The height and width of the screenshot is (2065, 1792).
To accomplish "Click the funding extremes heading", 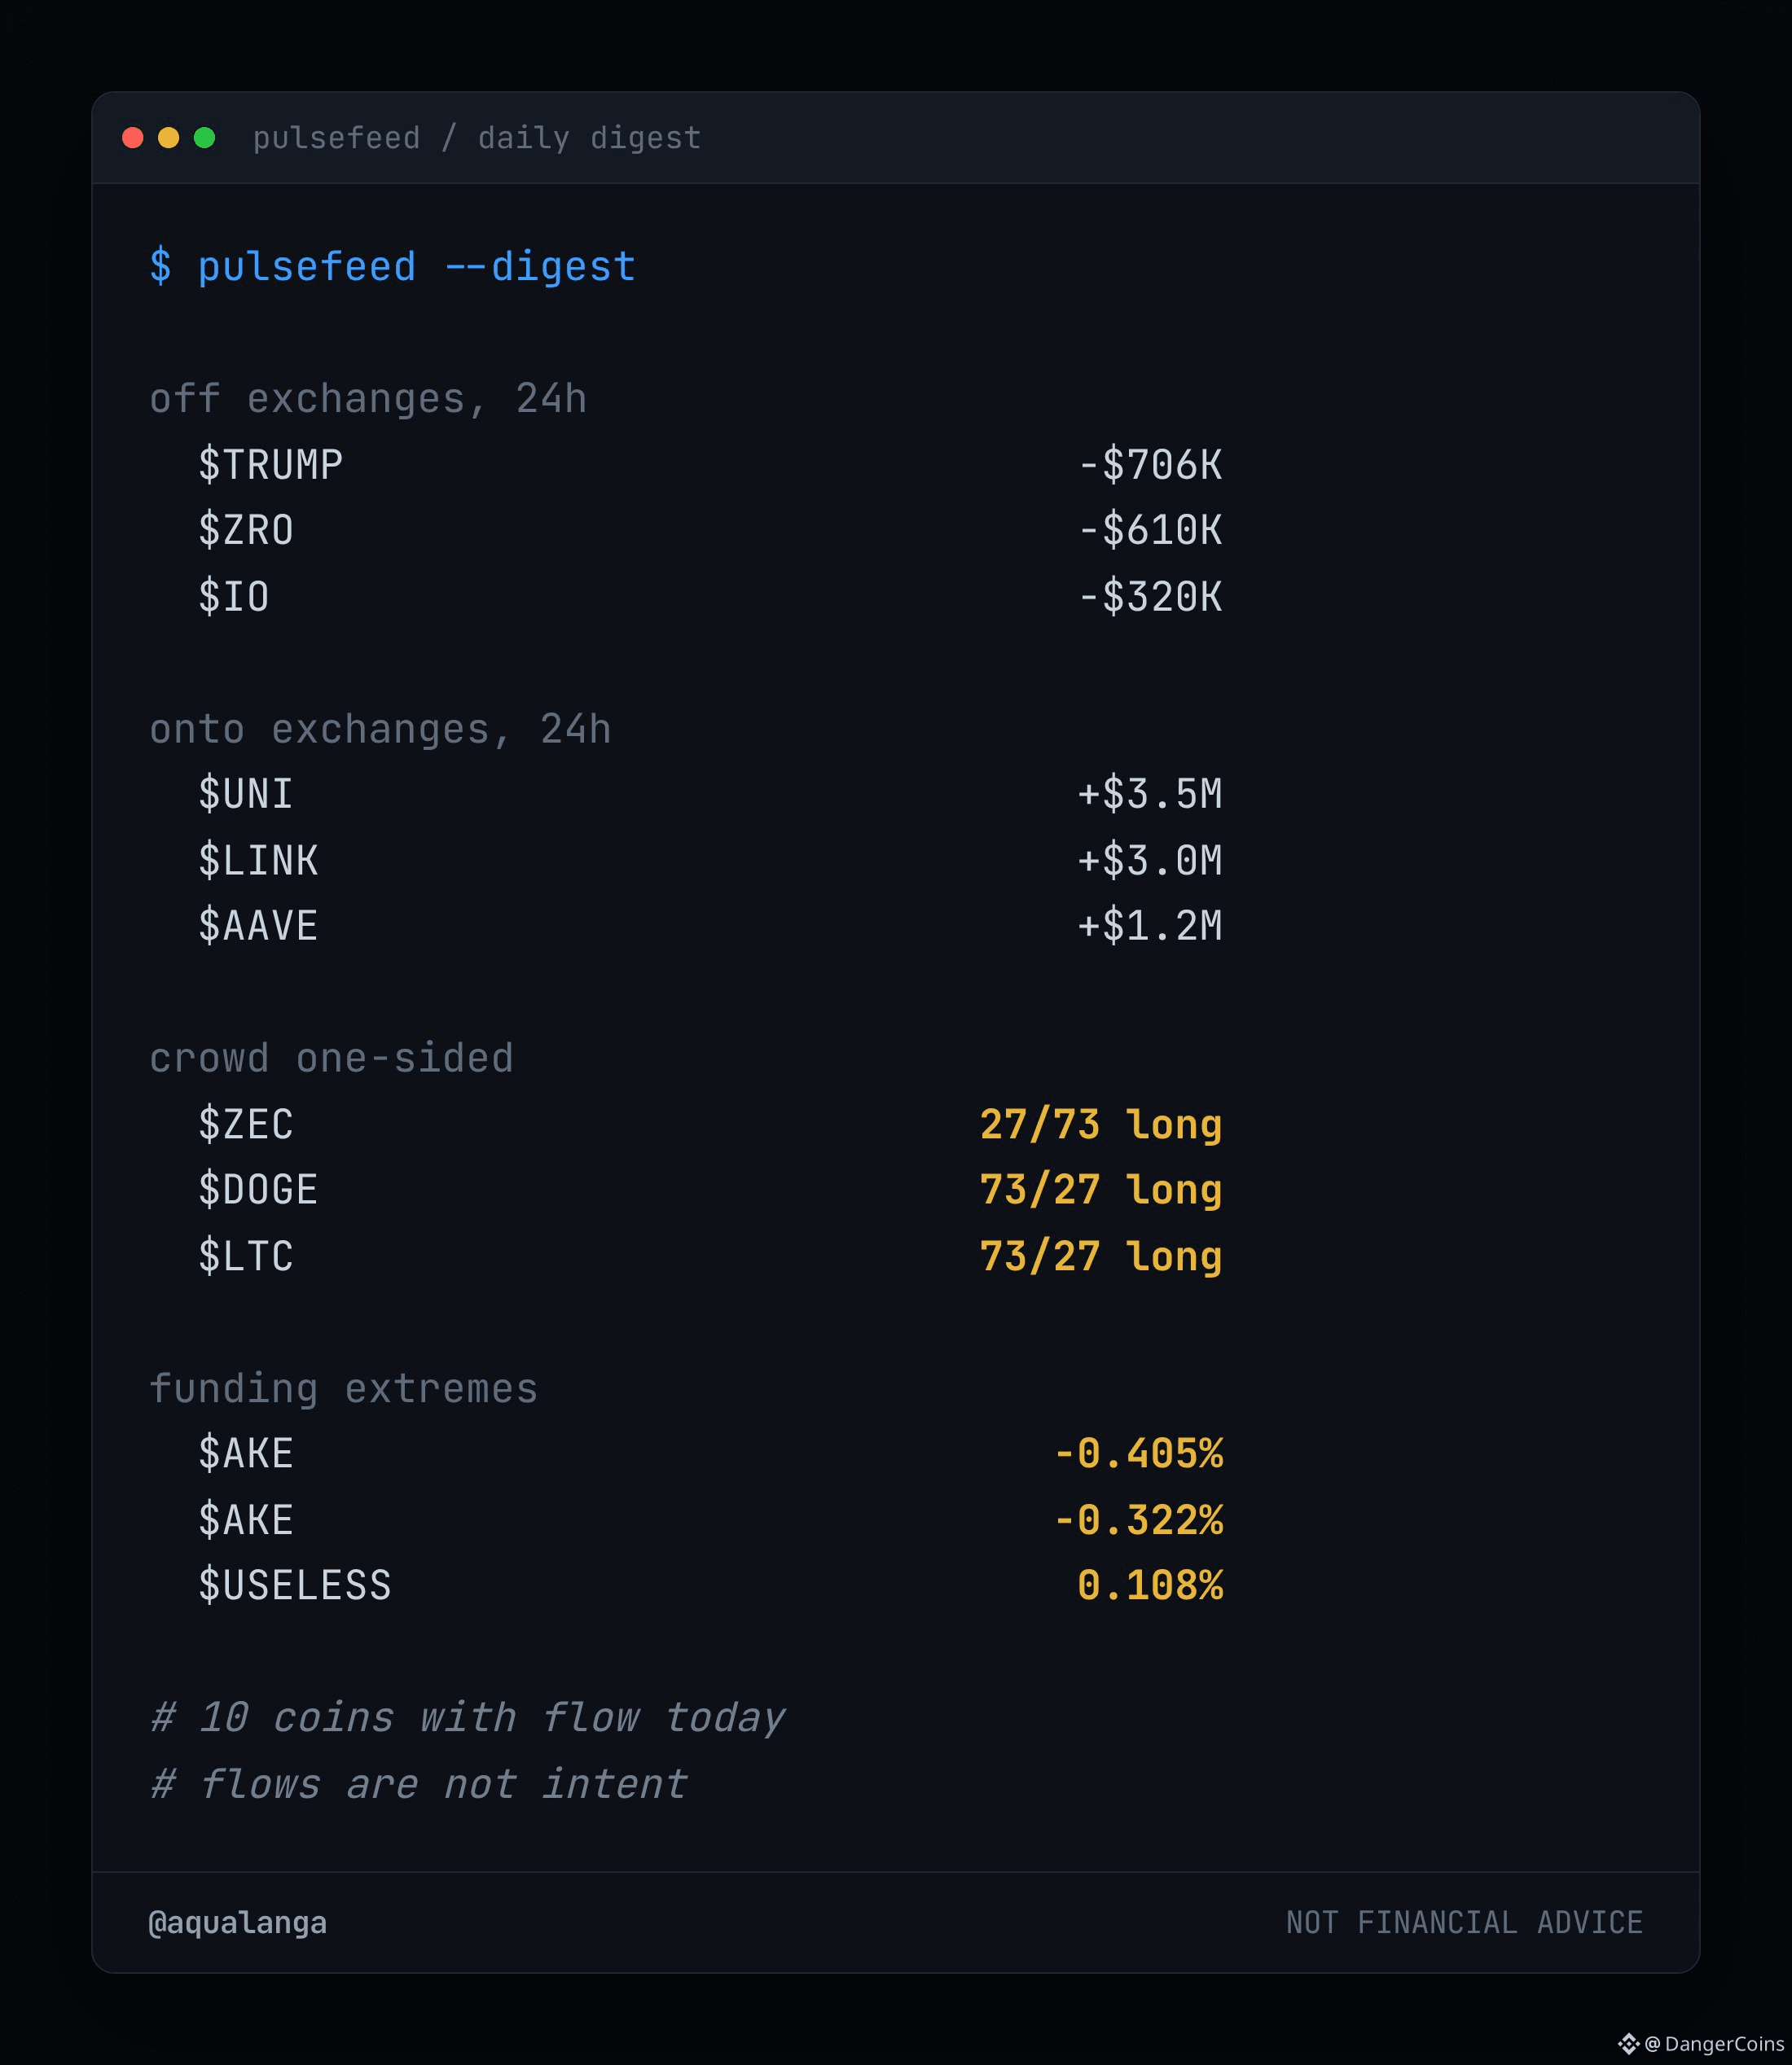I will click(343, 1389).
